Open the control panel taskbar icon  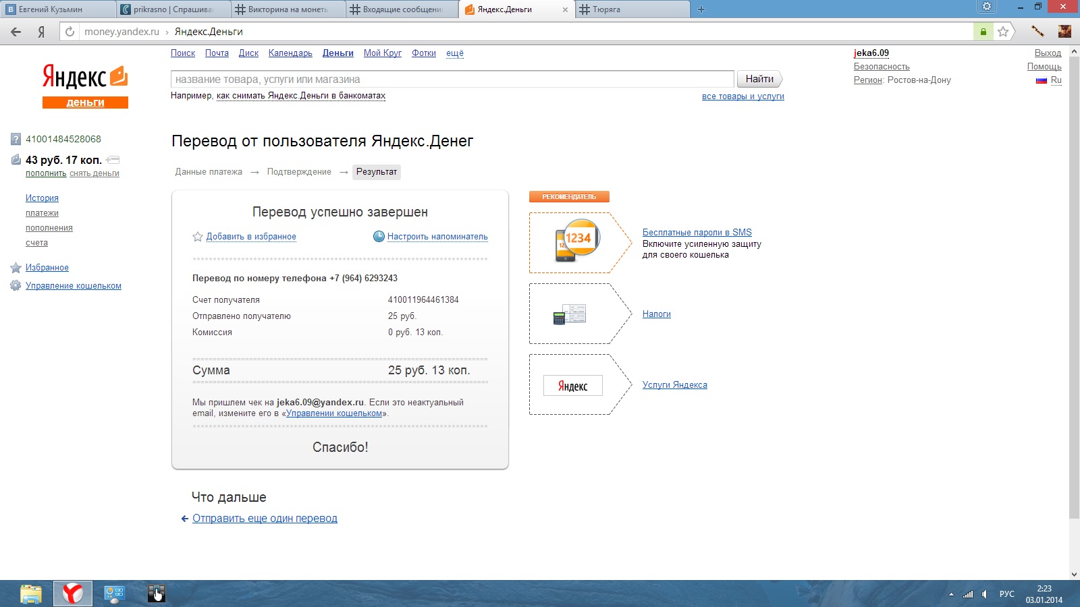(x=115, y=594)
